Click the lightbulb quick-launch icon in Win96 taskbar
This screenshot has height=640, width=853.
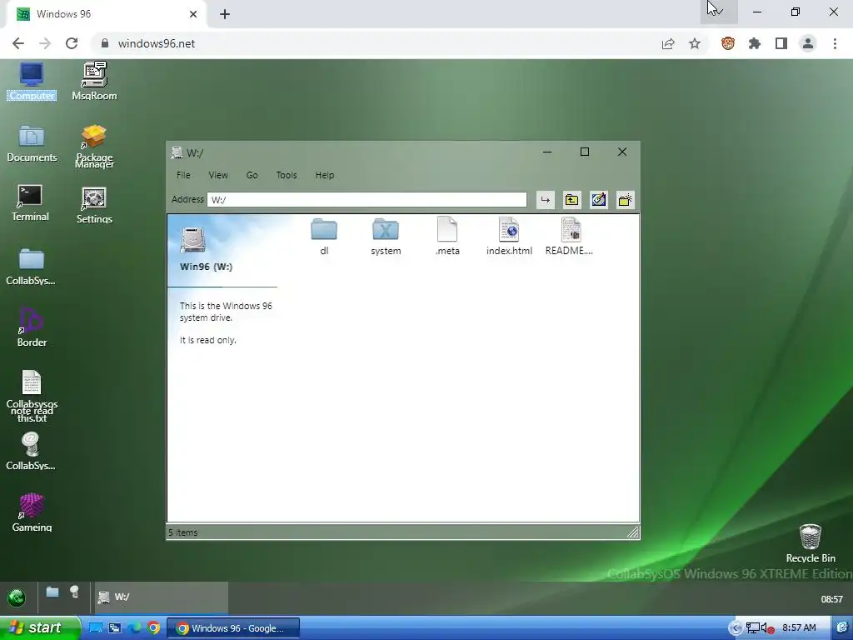click(74, 592)
